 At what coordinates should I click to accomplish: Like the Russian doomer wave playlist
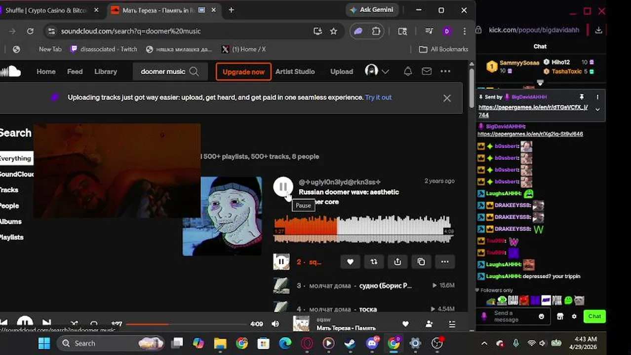[x=350, y=262]
